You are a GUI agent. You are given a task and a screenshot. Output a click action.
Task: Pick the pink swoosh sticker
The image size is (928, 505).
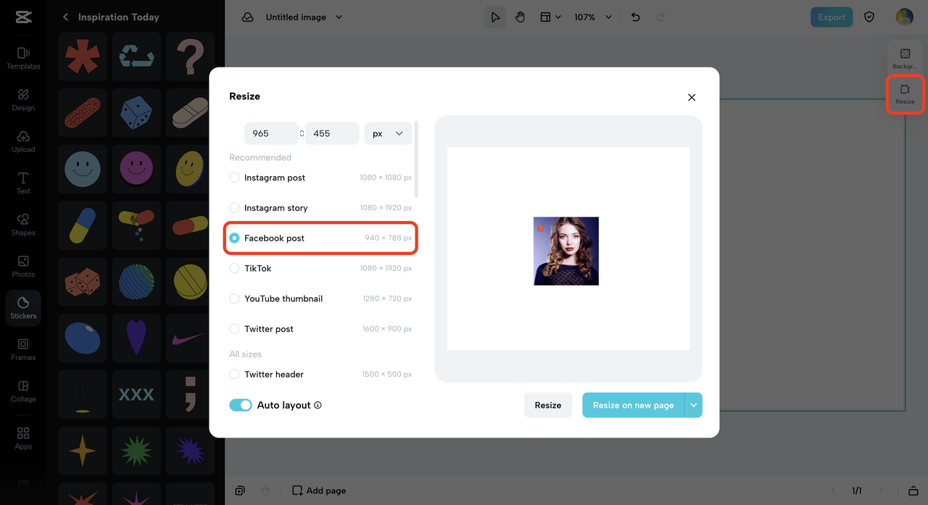pyautogui.click(x=190, y=338)
